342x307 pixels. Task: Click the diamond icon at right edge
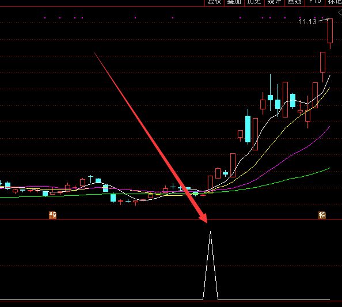[x=340, y=13]
